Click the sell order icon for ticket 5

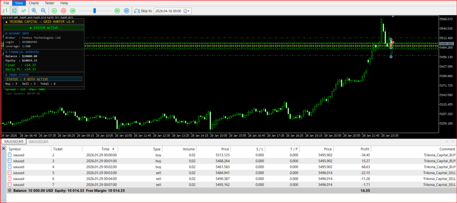click(x=10, y=173)
